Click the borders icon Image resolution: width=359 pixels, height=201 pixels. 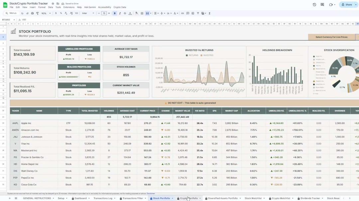pyautogui.click(x=142, y=13)
